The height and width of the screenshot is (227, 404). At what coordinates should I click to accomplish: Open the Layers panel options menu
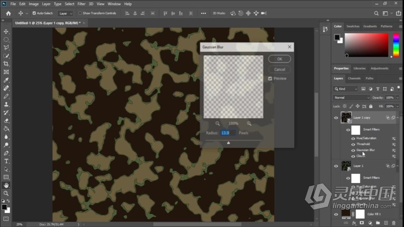[400, 79]
